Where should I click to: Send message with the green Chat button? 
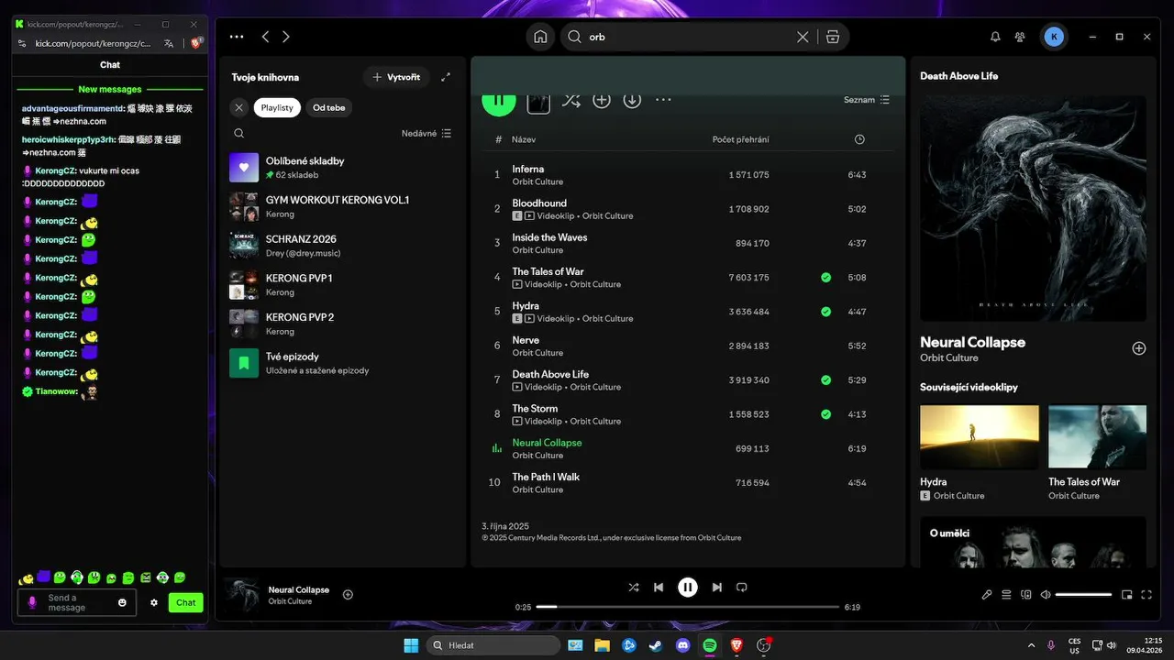[x=186, y=602]
